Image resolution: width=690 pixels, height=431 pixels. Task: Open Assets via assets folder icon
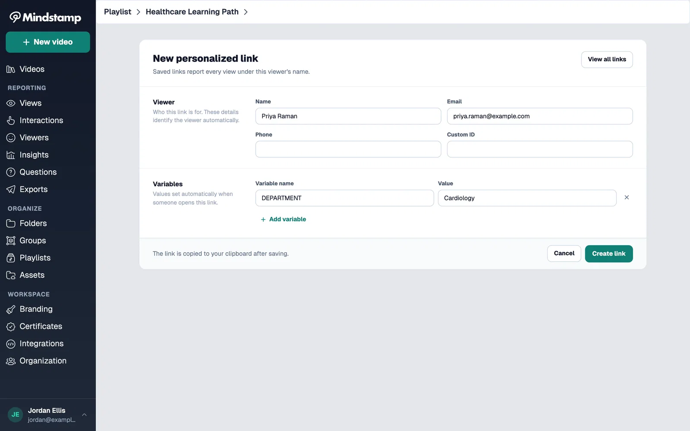[x=11, y=275]
